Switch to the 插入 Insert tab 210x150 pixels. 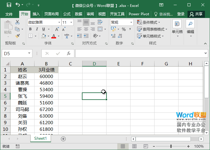click(x=36, y=14)
